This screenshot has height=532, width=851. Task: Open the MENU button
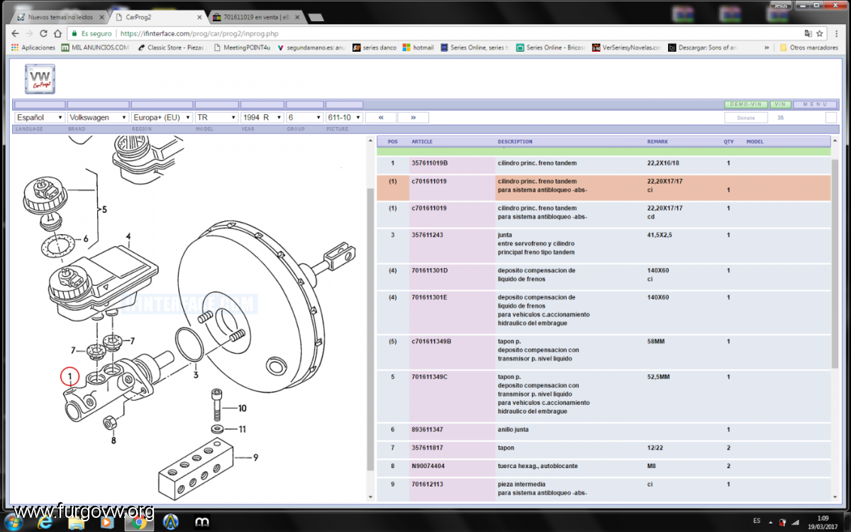pos(816,104)
